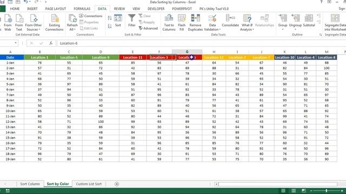Select Normal view in status bar
Screen dimensions: 346x194
coord(283,190)
